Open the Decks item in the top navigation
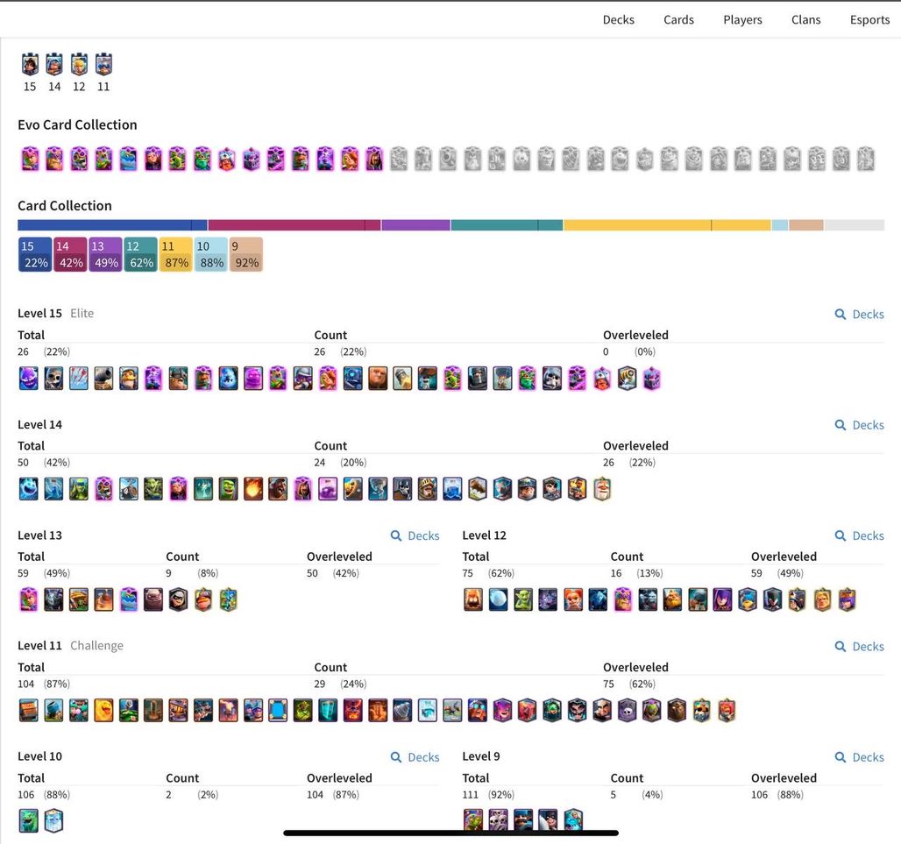Screen dimensions: 901x844 point(618,19)
